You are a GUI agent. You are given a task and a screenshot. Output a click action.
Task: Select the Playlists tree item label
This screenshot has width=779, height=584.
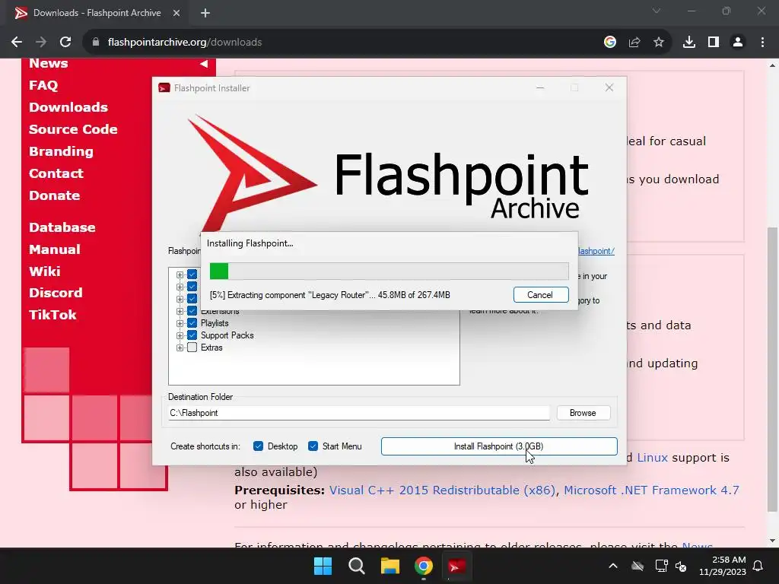pos(215,323)
